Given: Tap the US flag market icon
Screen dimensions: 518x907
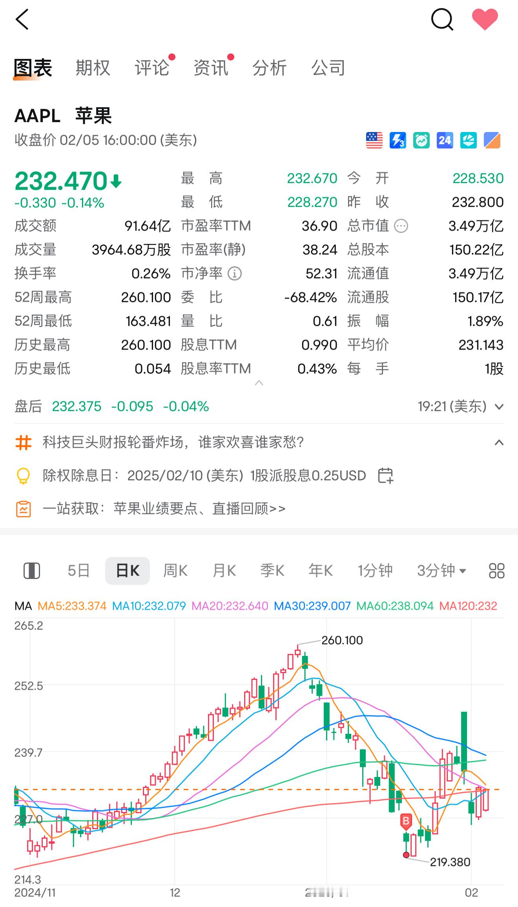Looking at the screenshot, I should click(x=374, y=140).
